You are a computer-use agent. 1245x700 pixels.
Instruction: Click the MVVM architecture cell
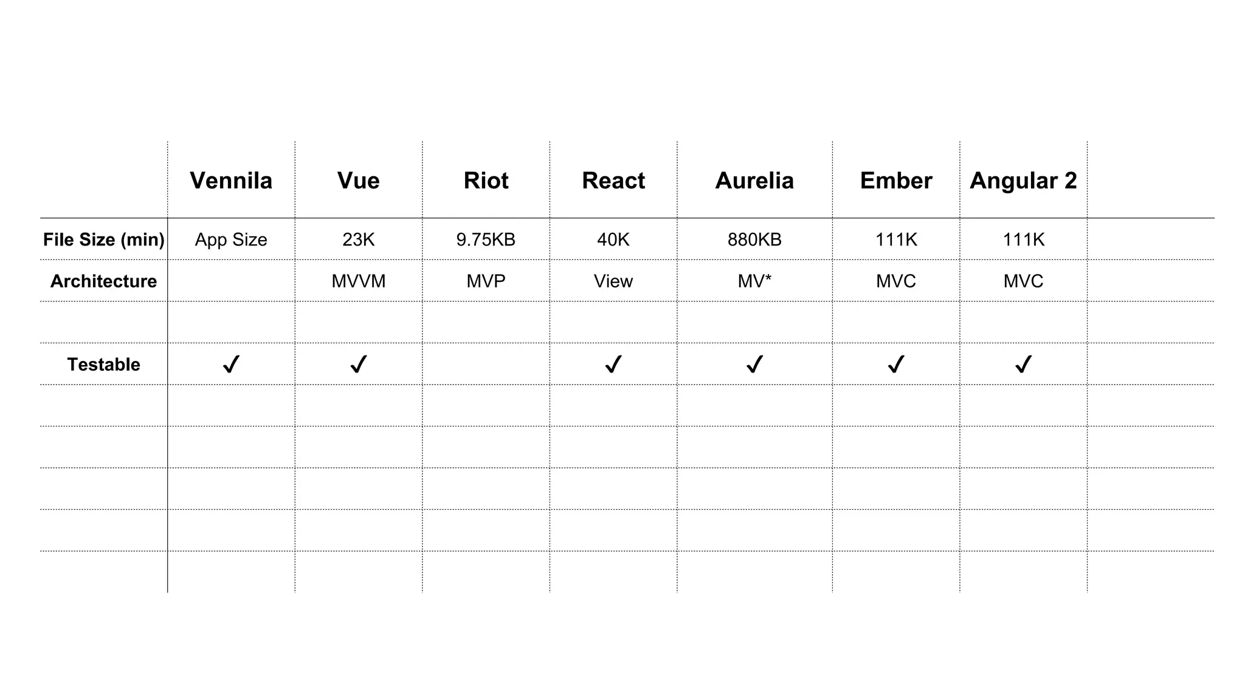click(359, 281)
